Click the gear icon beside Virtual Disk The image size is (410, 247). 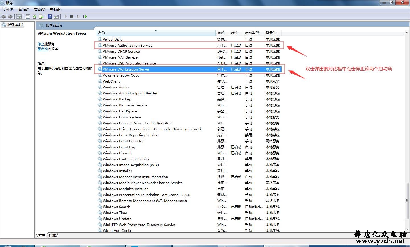click(x=100, y=39)
